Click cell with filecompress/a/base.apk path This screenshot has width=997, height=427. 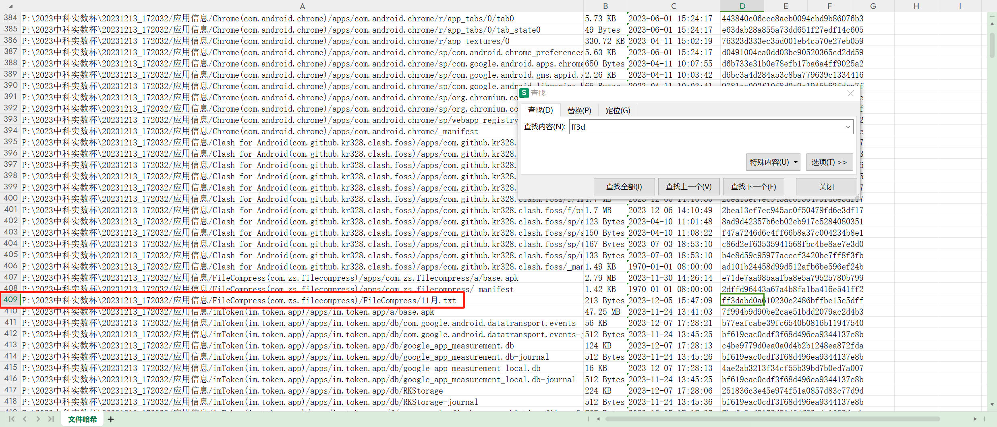[302, 278]
